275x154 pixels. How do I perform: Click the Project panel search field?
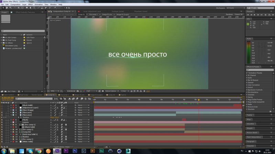pos(23,31)
